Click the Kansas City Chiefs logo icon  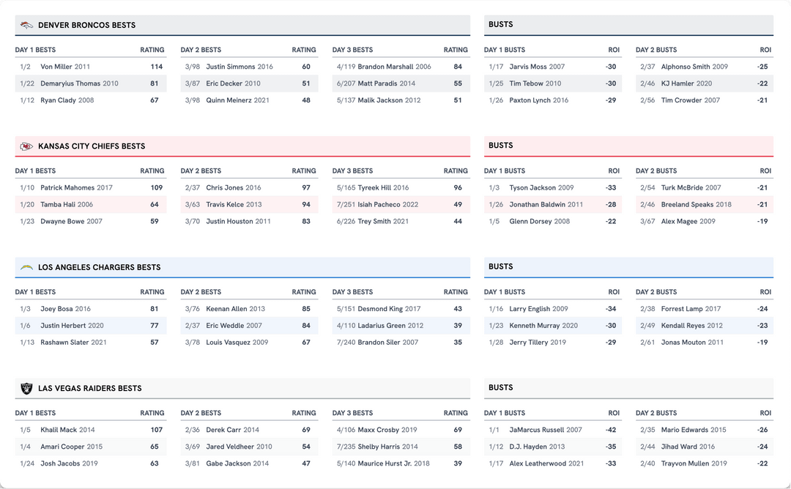[x=26, y=146]
